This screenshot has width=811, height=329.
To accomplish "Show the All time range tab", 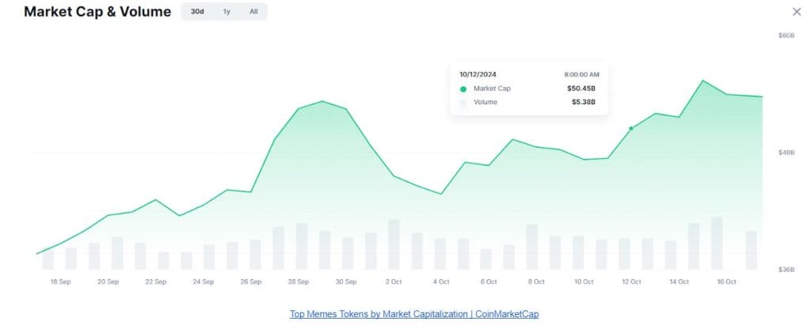I will click(253, 12).
